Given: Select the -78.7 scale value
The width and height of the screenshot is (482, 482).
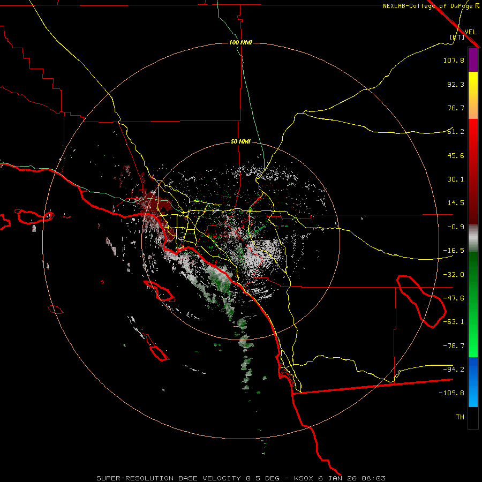Looking at the screenshot, I should tap(454, 346).
